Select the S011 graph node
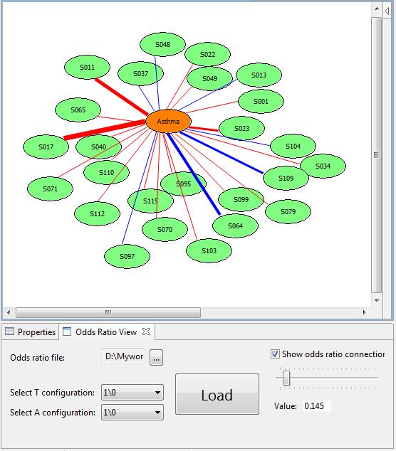This screenshot has width=396, height=451. (x=88, y=68)
